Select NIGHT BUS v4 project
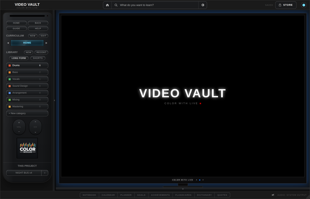310x199 pixels. tap(24, 173)
